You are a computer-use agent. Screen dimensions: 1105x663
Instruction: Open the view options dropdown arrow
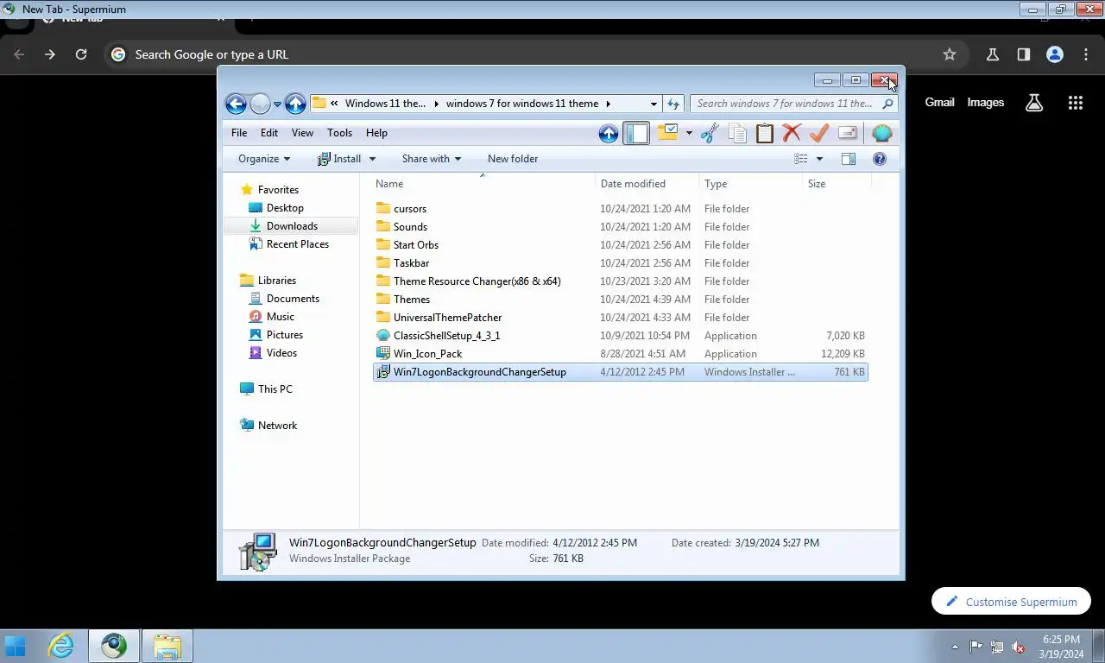819,159
